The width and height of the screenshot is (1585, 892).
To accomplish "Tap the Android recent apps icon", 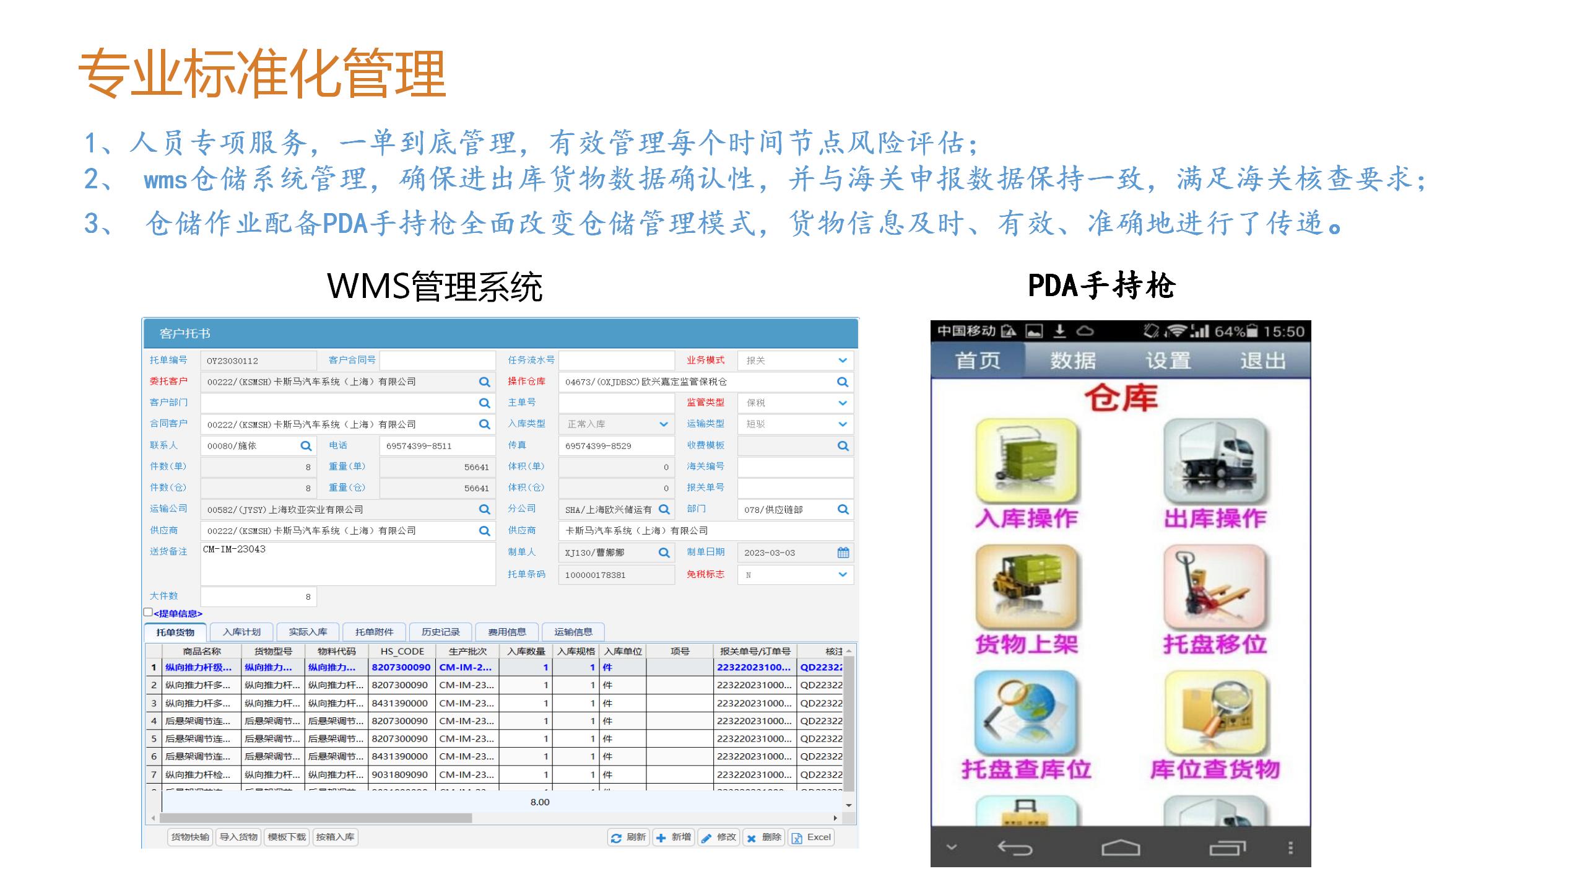I will (1228, 847).
